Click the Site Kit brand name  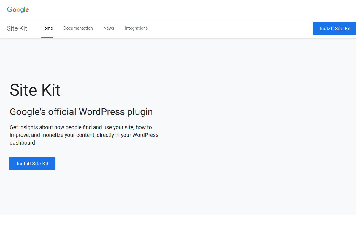[17, 28]
